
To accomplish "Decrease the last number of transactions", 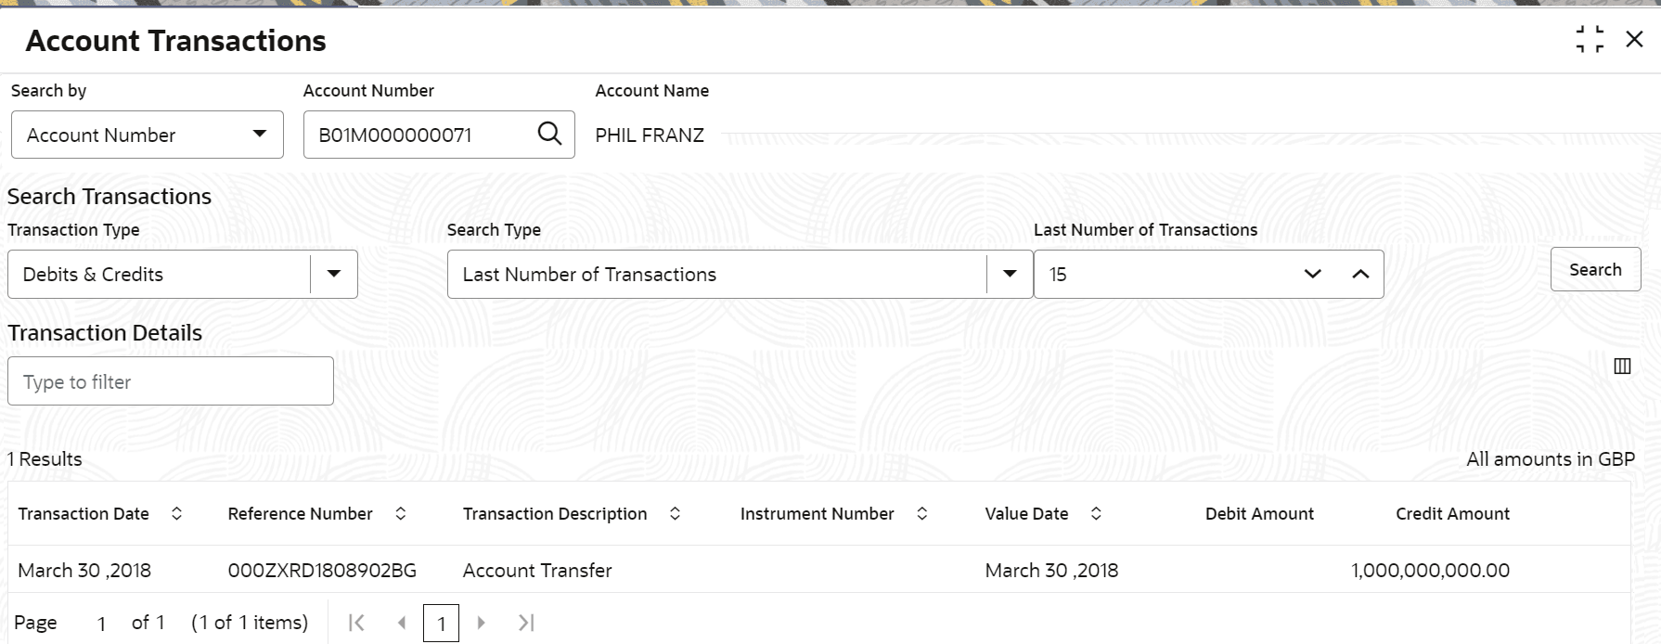I will point(1312,274).
